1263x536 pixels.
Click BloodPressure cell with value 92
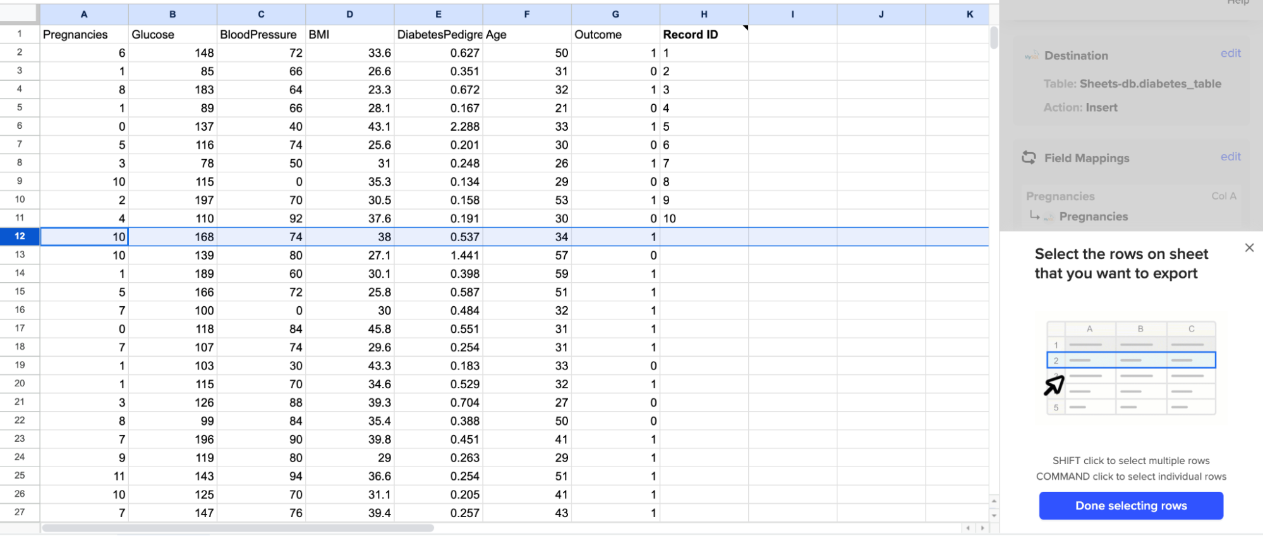(x=261, y=218)
